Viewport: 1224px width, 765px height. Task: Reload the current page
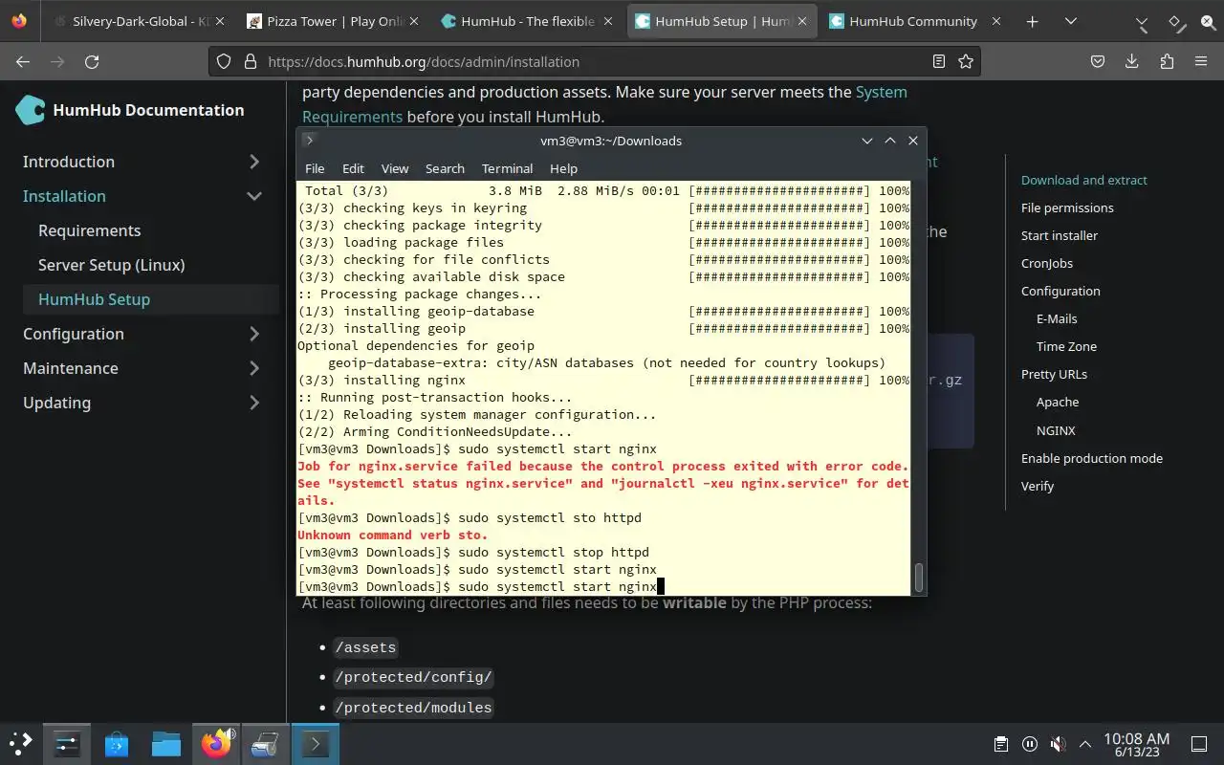tap(92, 61)
